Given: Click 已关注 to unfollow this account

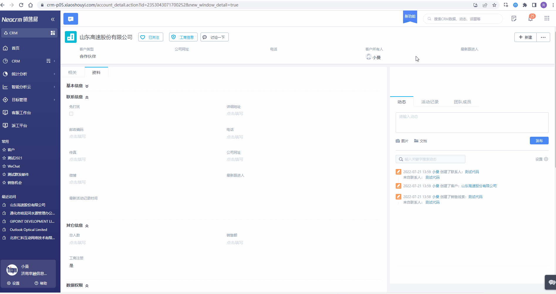Looking at the screenshot, I should tap(150, 37).
